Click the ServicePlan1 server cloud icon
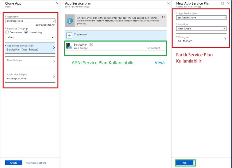Screen dimensions: 232x168 click(x=69, y=46)
